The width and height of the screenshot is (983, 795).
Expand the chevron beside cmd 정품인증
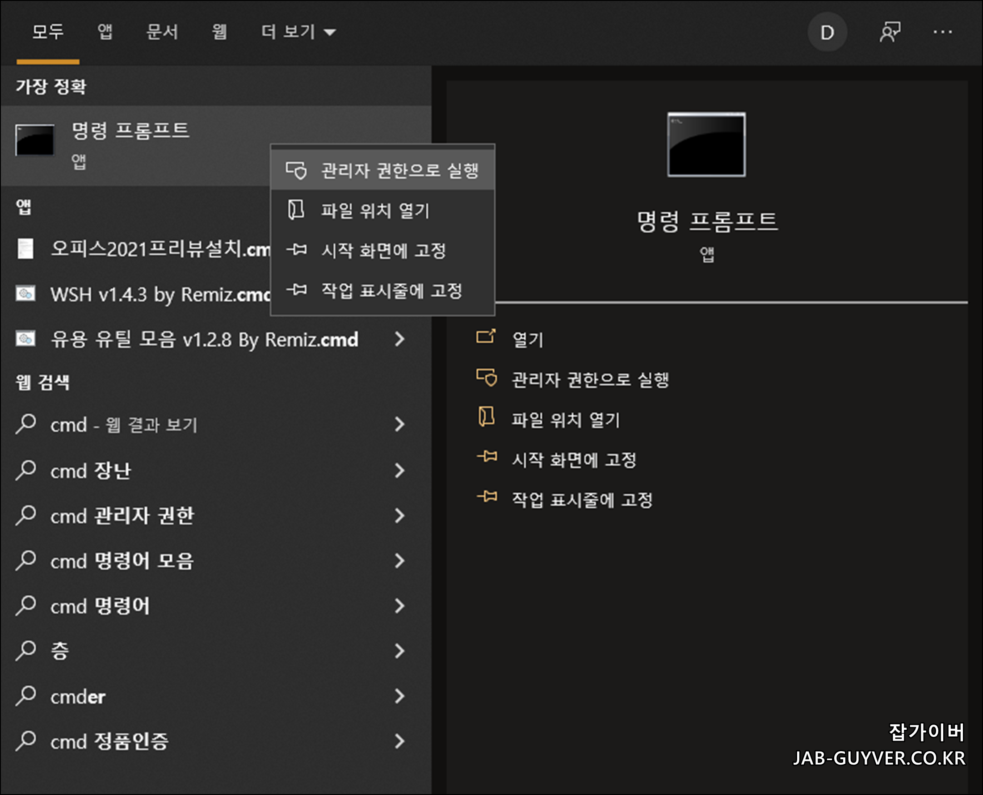point(399,741)
